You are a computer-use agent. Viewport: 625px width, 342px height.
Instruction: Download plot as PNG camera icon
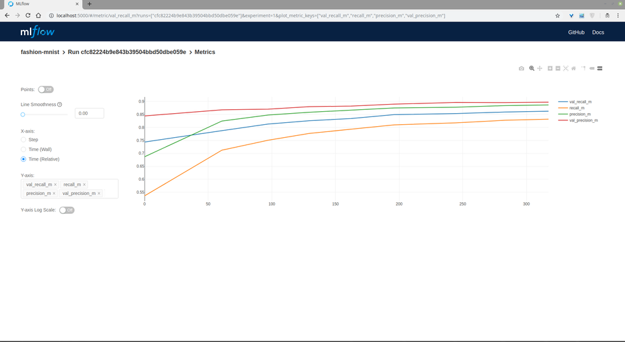521,68
